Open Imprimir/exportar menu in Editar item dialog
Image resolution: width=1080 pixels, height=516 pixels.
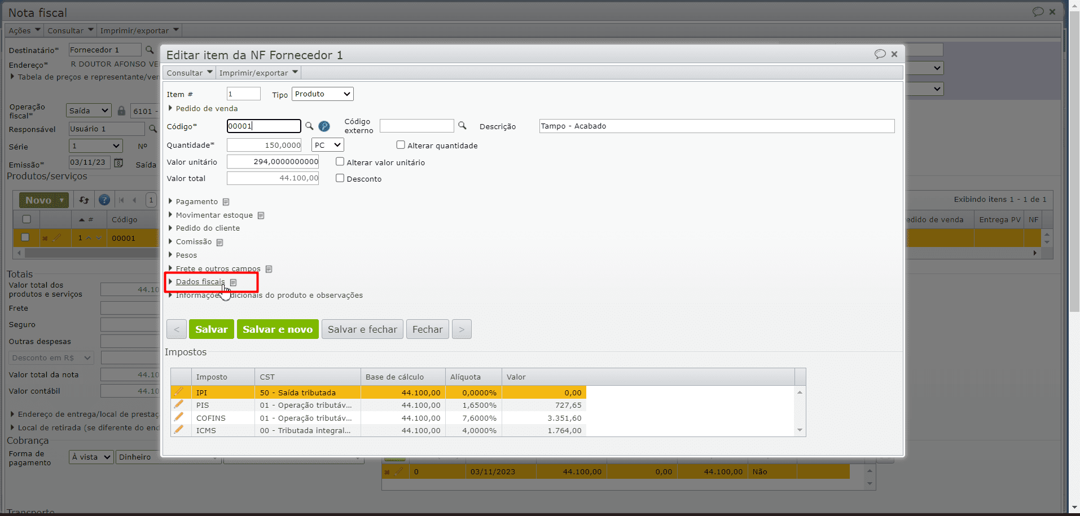pyautogui.click(x=258, y=73)
